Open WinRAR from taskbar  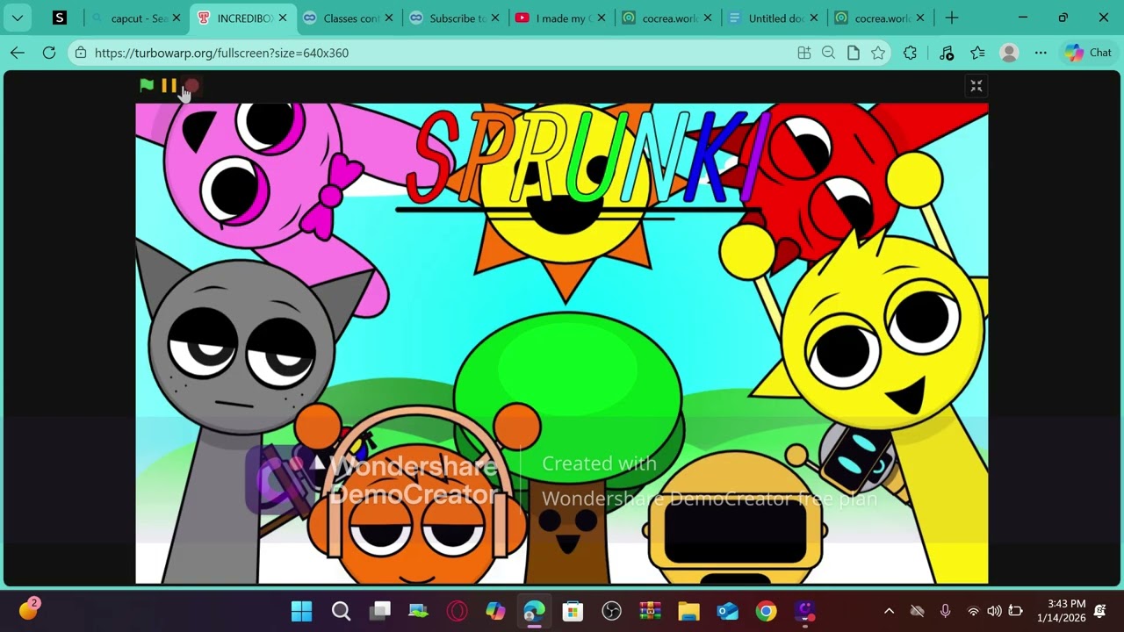(650, 611)
